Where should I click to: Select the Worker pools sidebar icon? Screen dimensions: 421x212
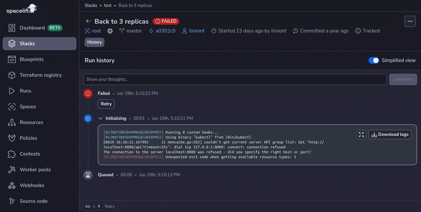point(12,170)
